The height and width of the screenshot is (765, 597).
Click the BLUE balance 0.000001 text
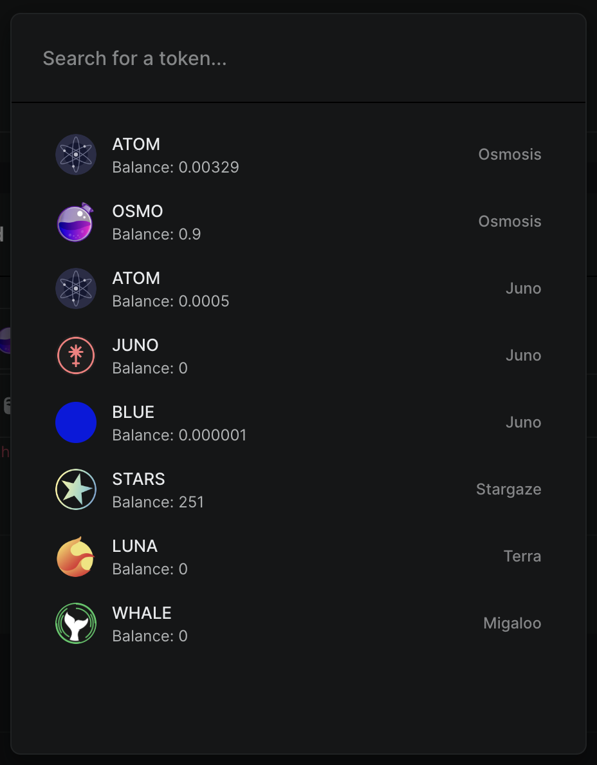point(179,435)
